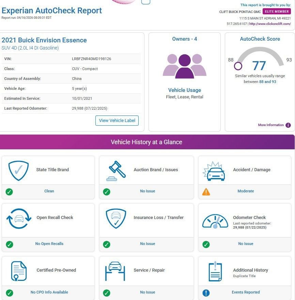Click the blue Events Reported alert icon
Image resolution: width=295 pixels, height=300 pixels.
(206, 293)
